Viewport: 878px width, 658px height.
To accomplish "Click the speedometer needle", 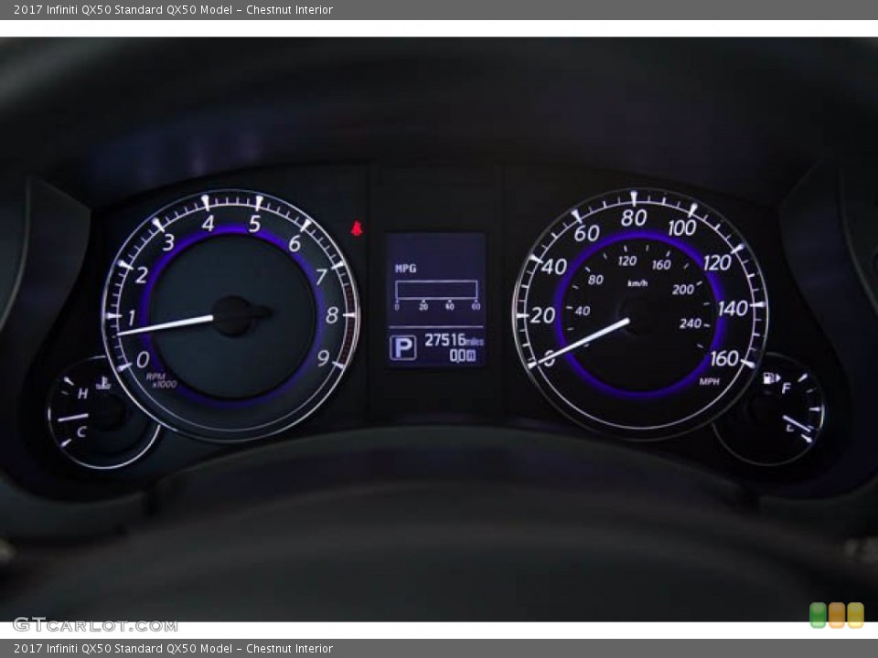I will coord(580,343).
